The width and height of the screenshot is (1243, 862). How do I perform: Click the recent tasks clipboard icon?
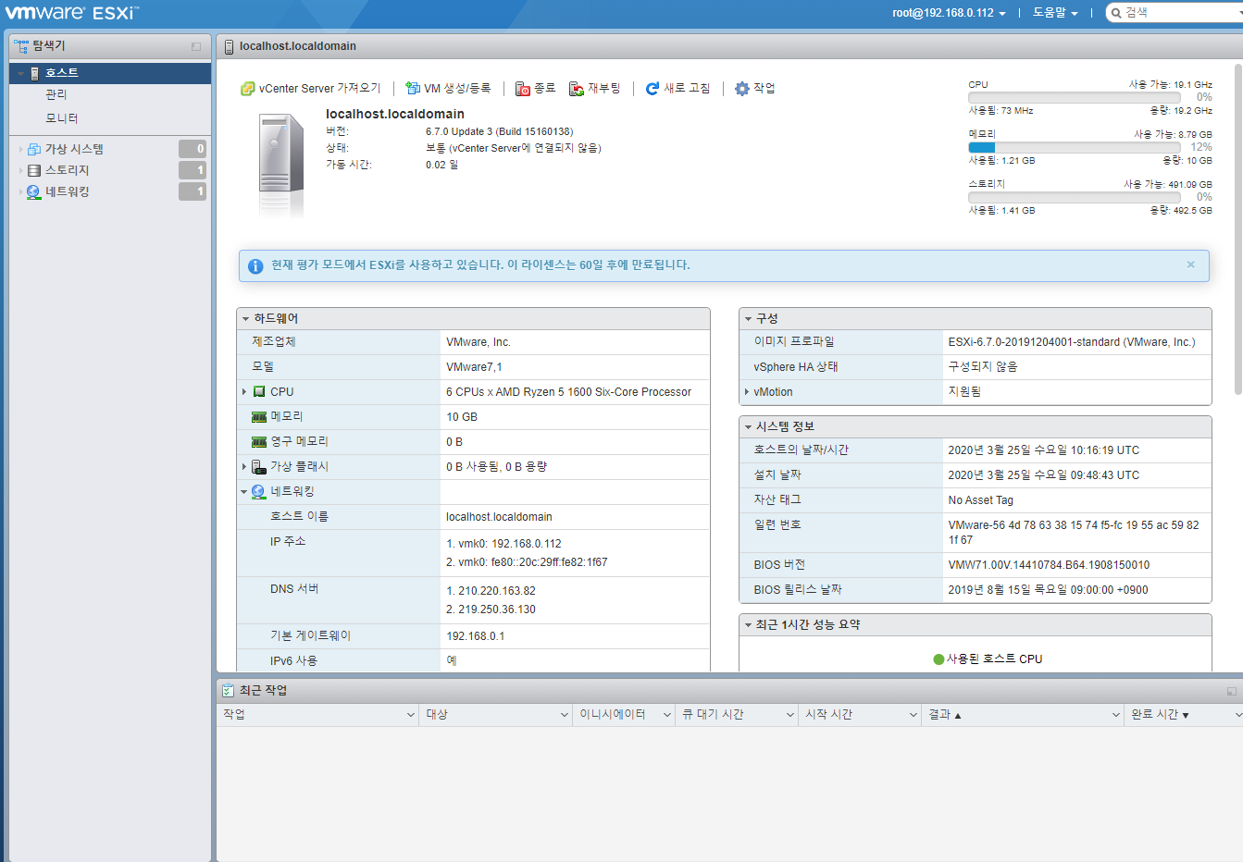tap(228, 690)
